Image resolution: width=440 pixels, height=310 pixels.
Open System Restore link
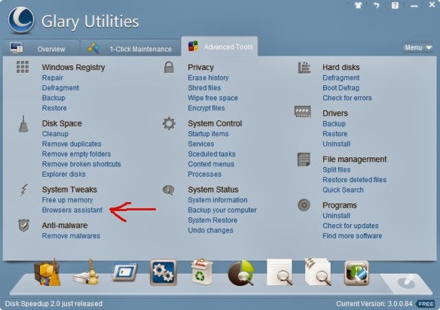click(212, 220)
